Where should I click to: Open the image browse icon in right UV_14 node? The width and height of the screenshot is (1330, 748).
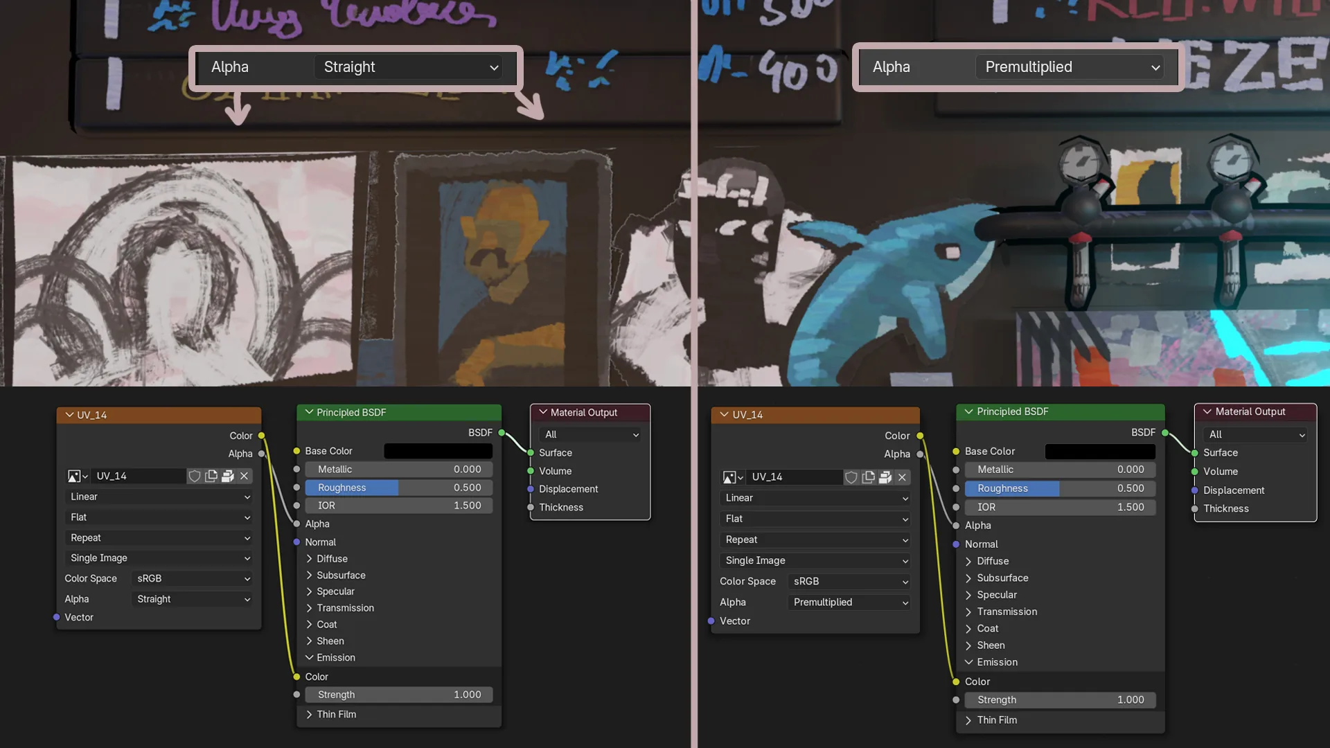click(732, 477)
